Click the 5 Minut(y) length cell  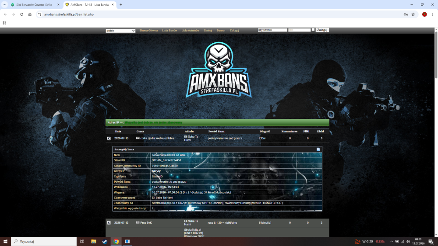click(265, 223)
